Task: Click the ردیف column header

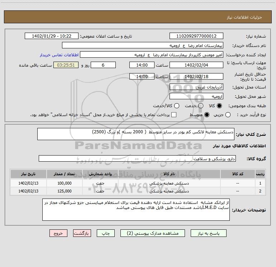Action: point(260,174)
